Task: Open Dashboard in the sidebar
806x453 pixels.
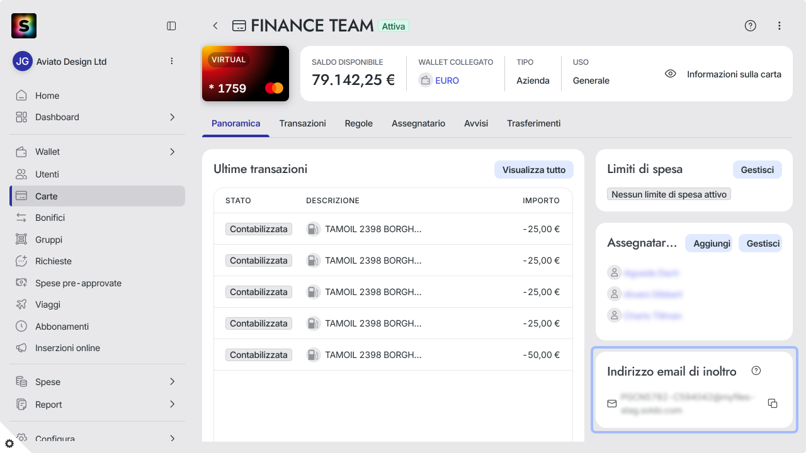Action: (x=98, y=117)
